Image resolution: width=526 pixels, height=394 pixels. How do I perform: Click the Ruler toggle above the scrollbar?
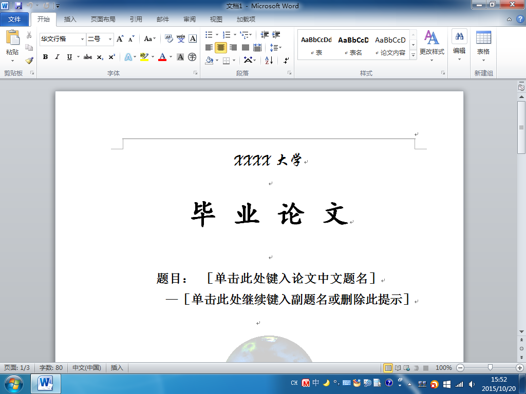tap(521, 87)
